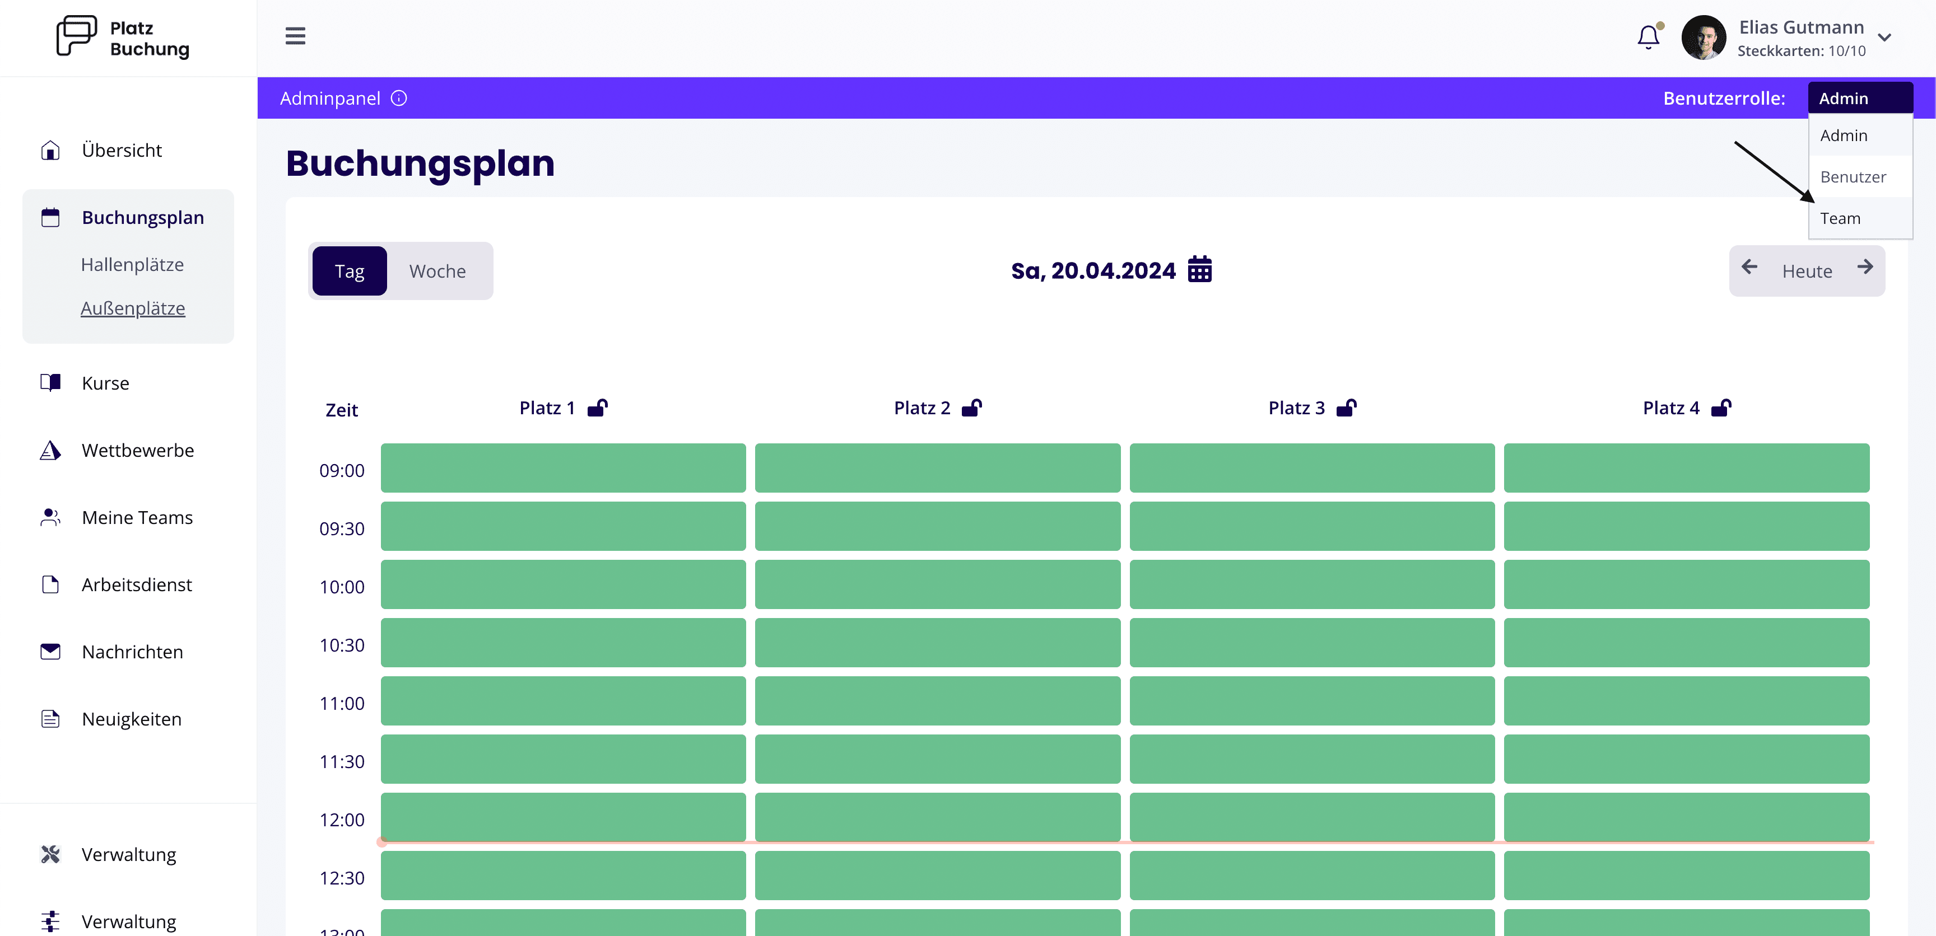Choose Team role option
The width and height of the screenshot is (1936, 936).
pos(1860,218)
